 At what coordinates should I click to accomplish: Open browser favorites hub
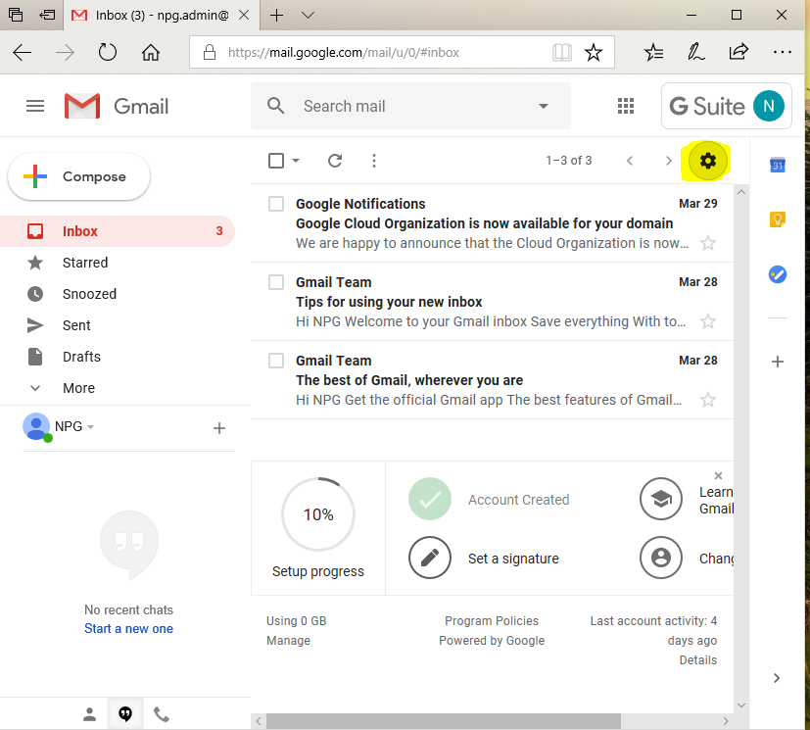click(653, 52)
